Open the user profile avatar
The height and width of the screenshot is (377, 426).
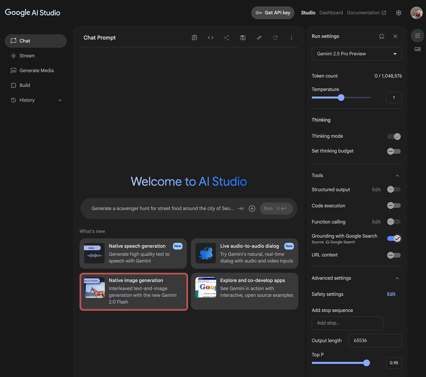(417, 13)
